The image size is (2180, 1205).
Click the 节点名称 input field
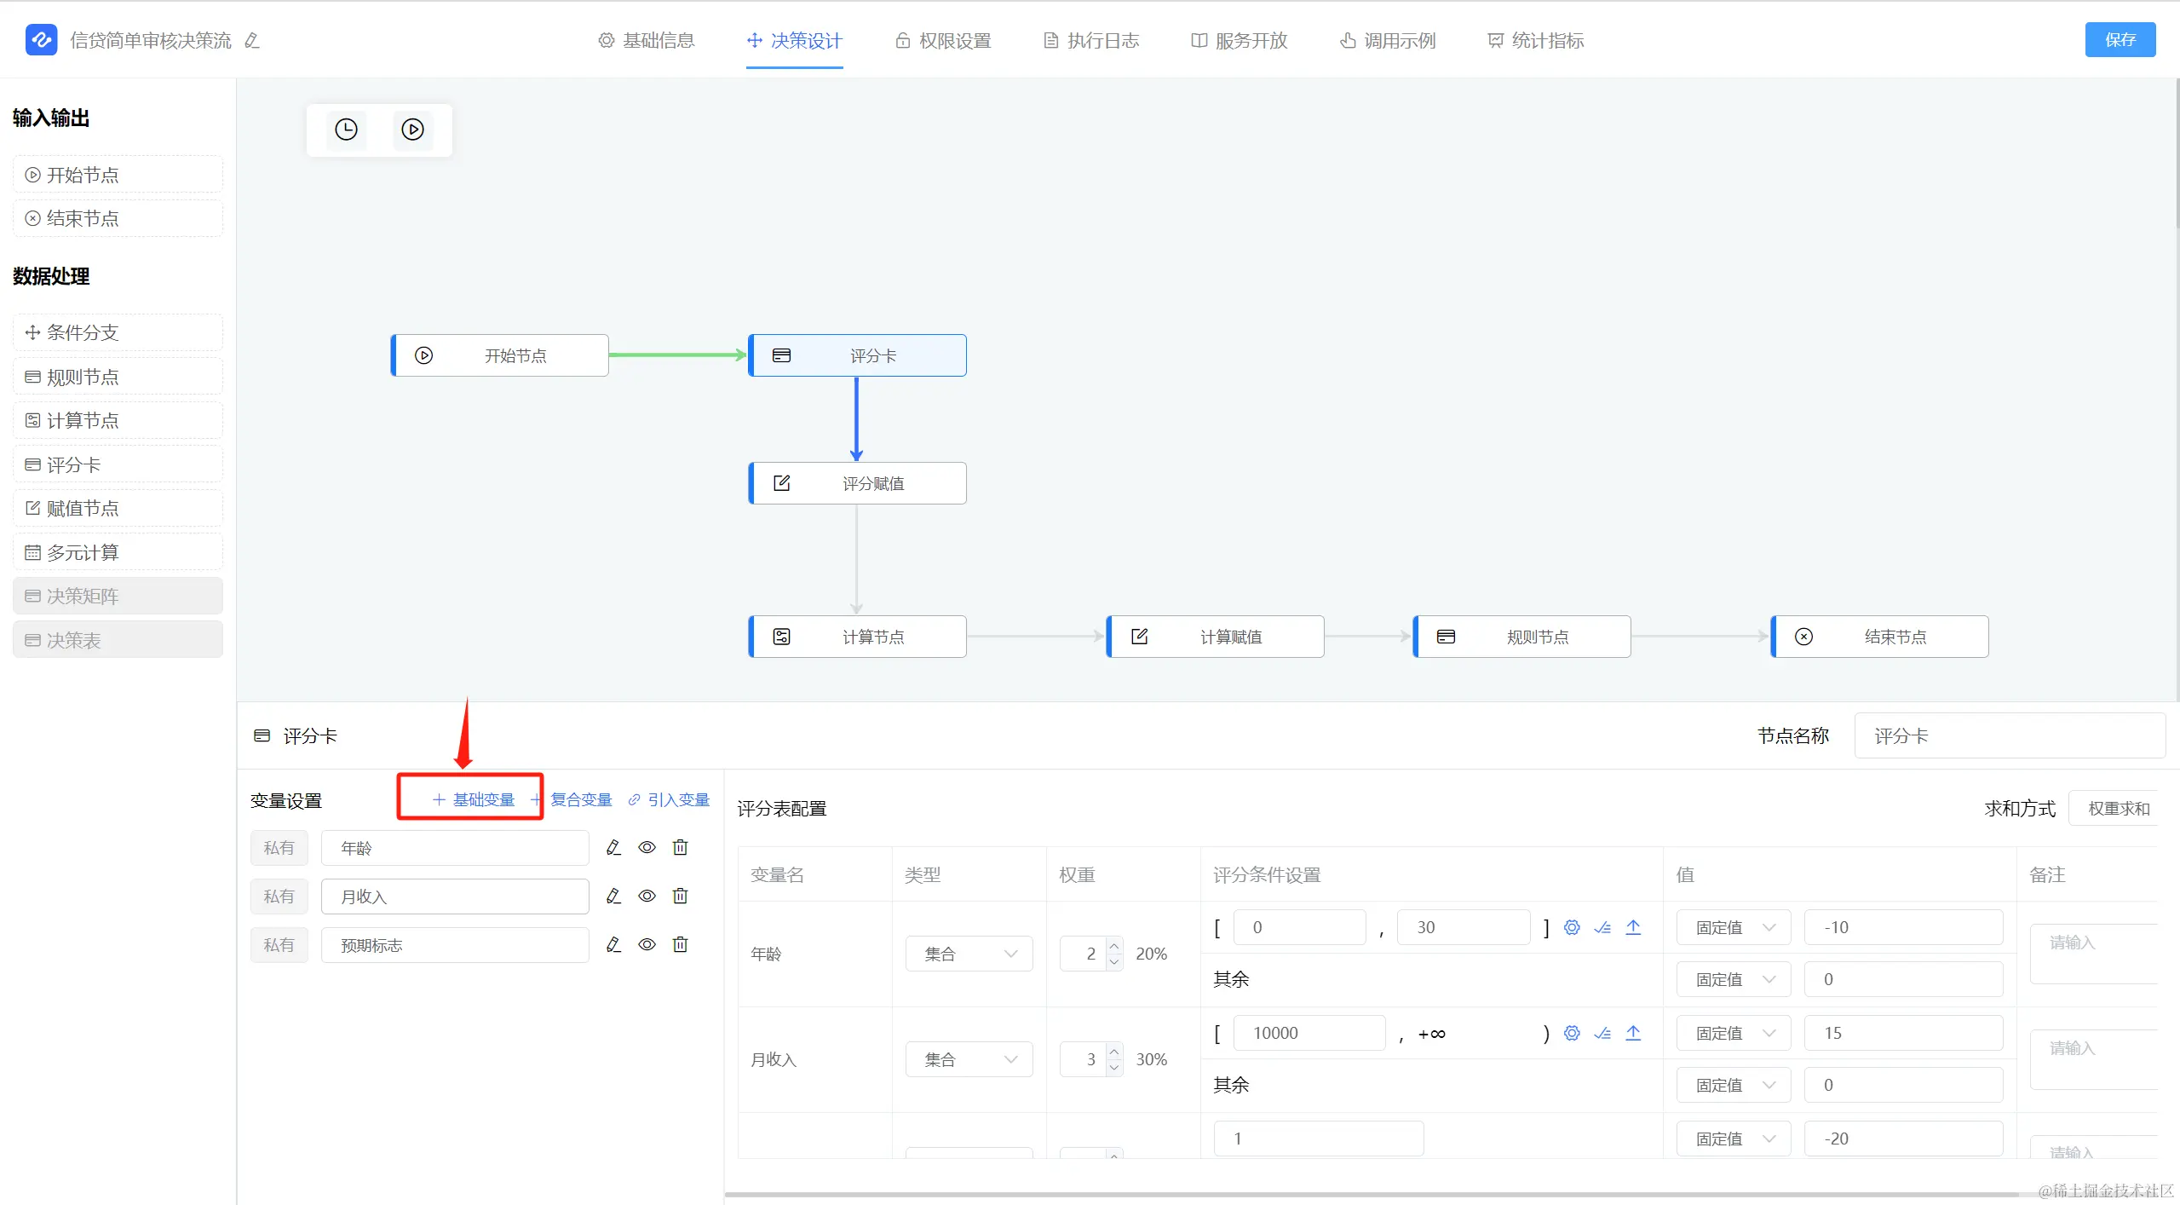click(2009, 735)
